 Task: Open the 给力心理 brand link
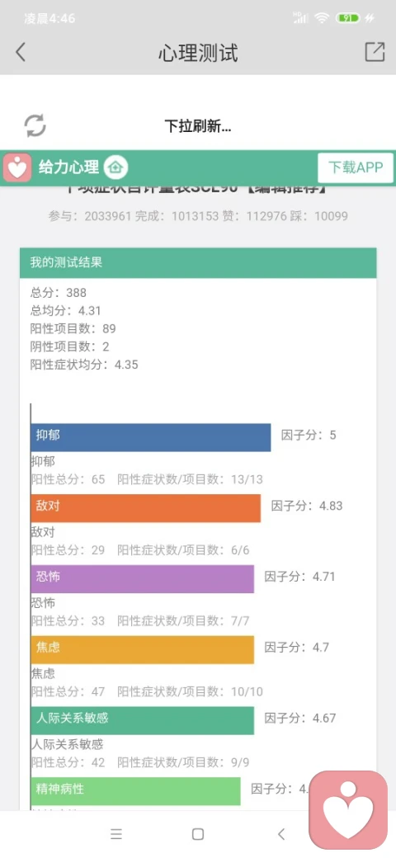[x=68, y=167]
